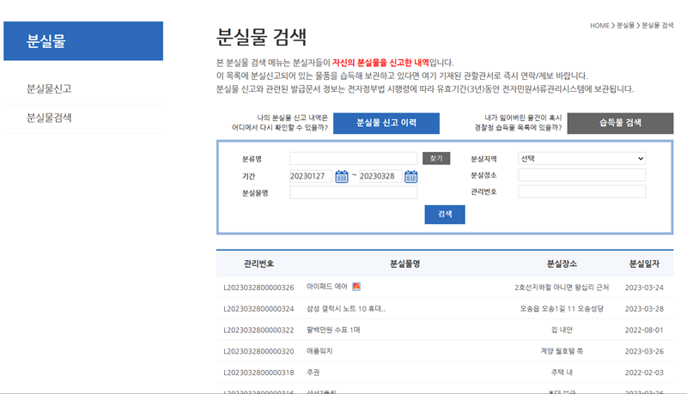Click location 2호선지하철 아니면 왕십리 근처

[562, 288]
